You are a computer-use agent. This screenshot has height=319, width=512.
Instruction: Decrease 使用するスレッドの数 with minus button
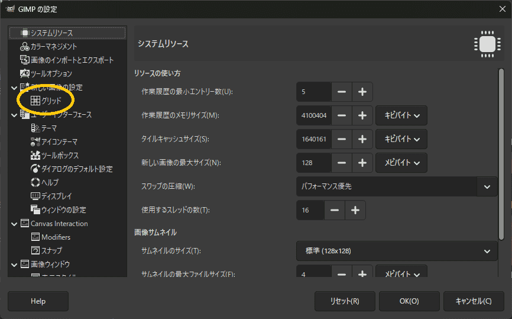click(x=335, y=210)
